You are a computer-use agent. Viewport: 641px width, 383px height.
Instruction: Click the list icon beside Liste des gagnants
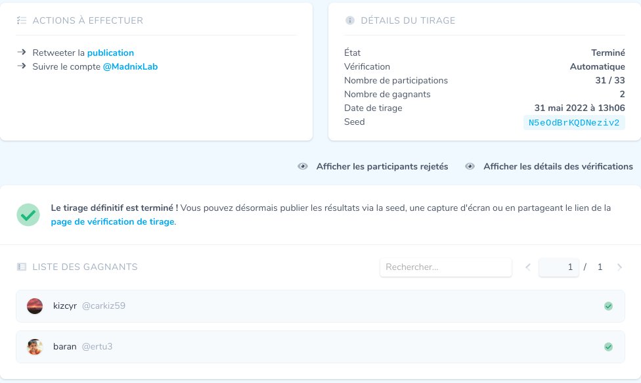(21, 267)
